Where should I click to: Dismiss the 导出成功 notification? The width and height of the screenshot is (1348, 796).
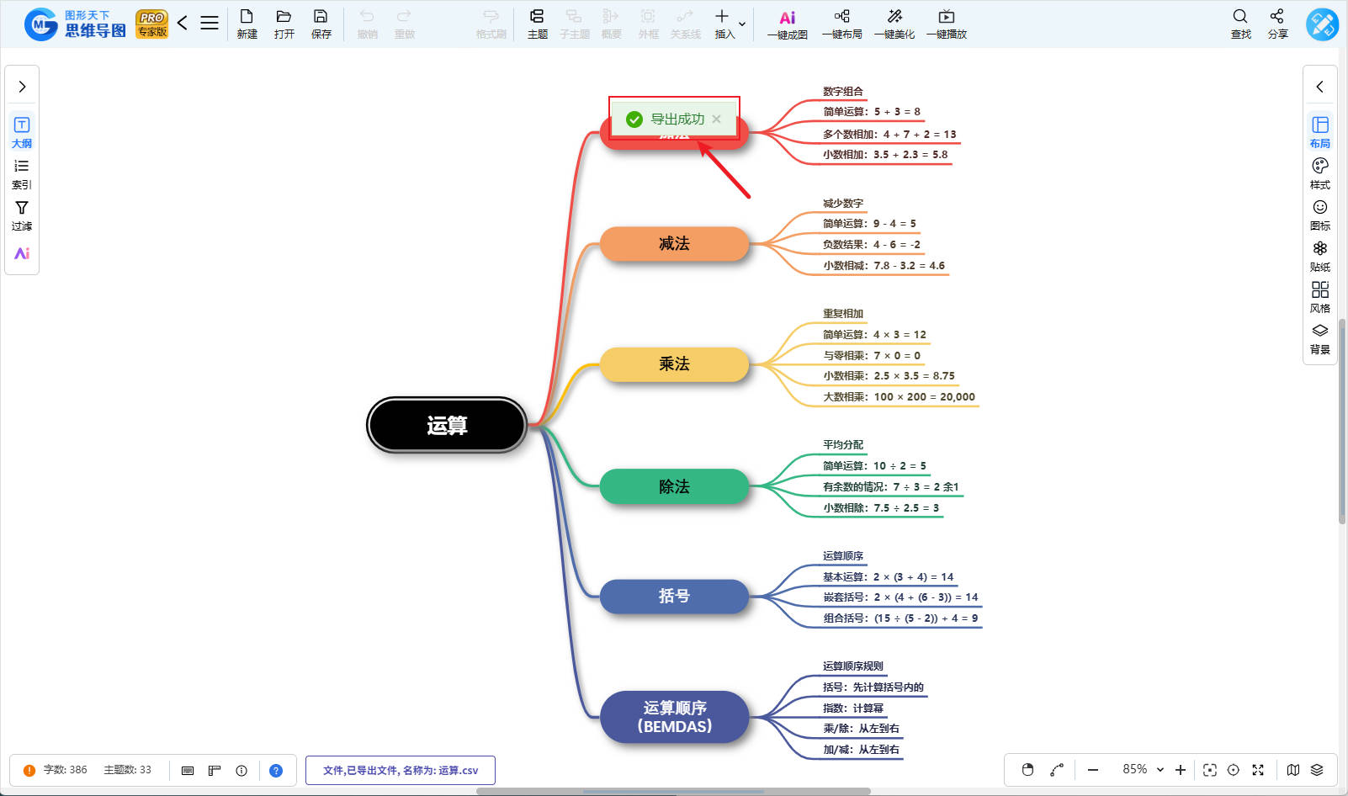coord(716,119)
